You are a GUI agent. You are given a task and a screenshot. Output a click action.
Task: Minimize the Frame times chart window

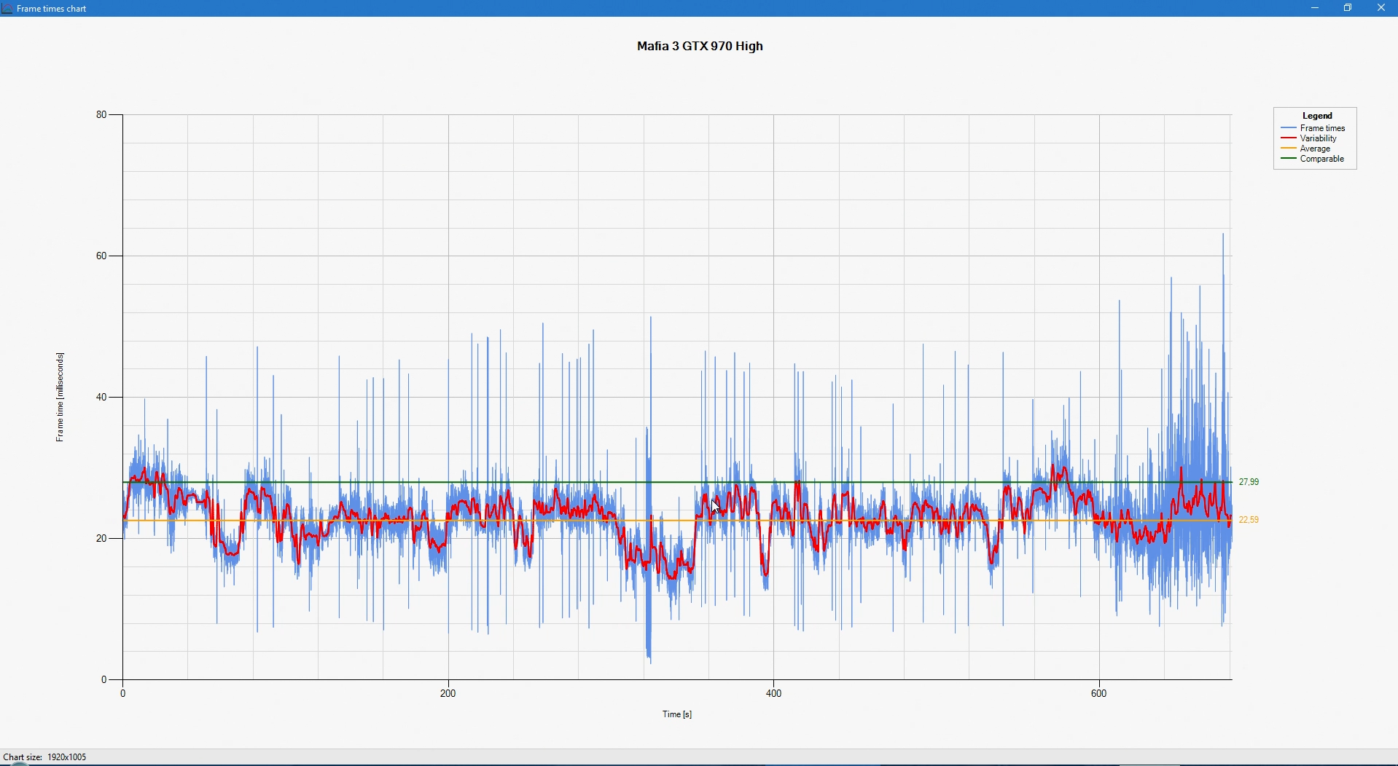tap(1315, 8)
